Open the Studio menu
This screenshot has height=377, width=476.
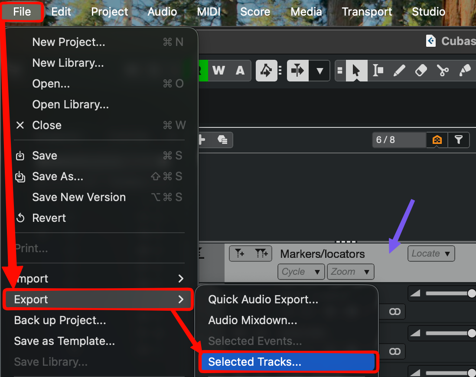[x=429, y=12]
